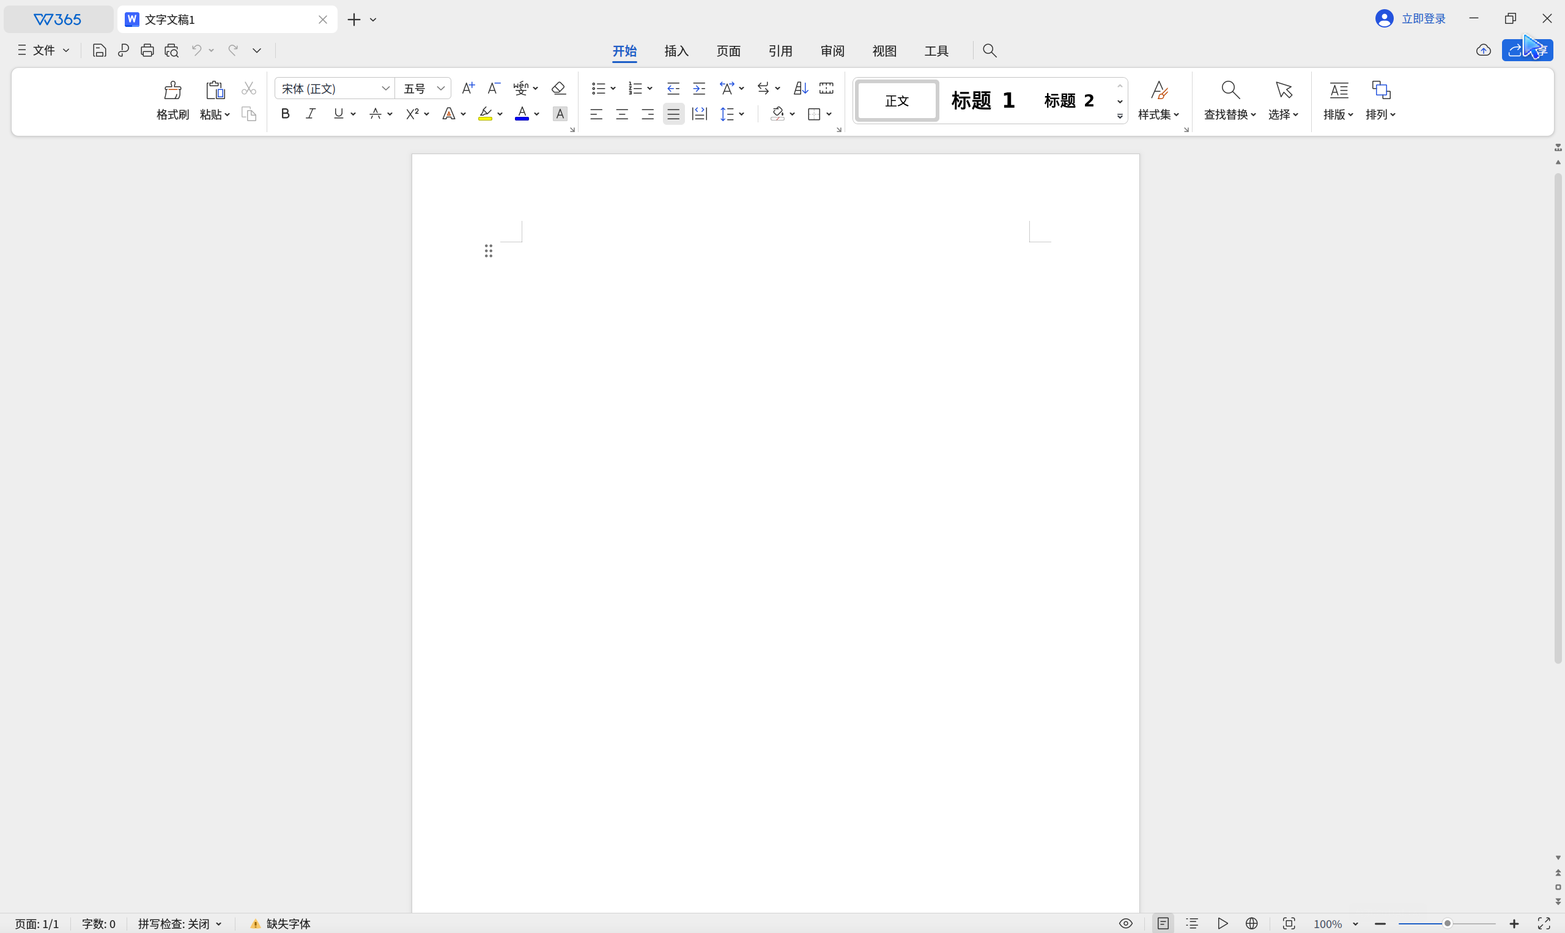
Task: Click the print icon in quick toolbar
Action: [x=147, y=50]
